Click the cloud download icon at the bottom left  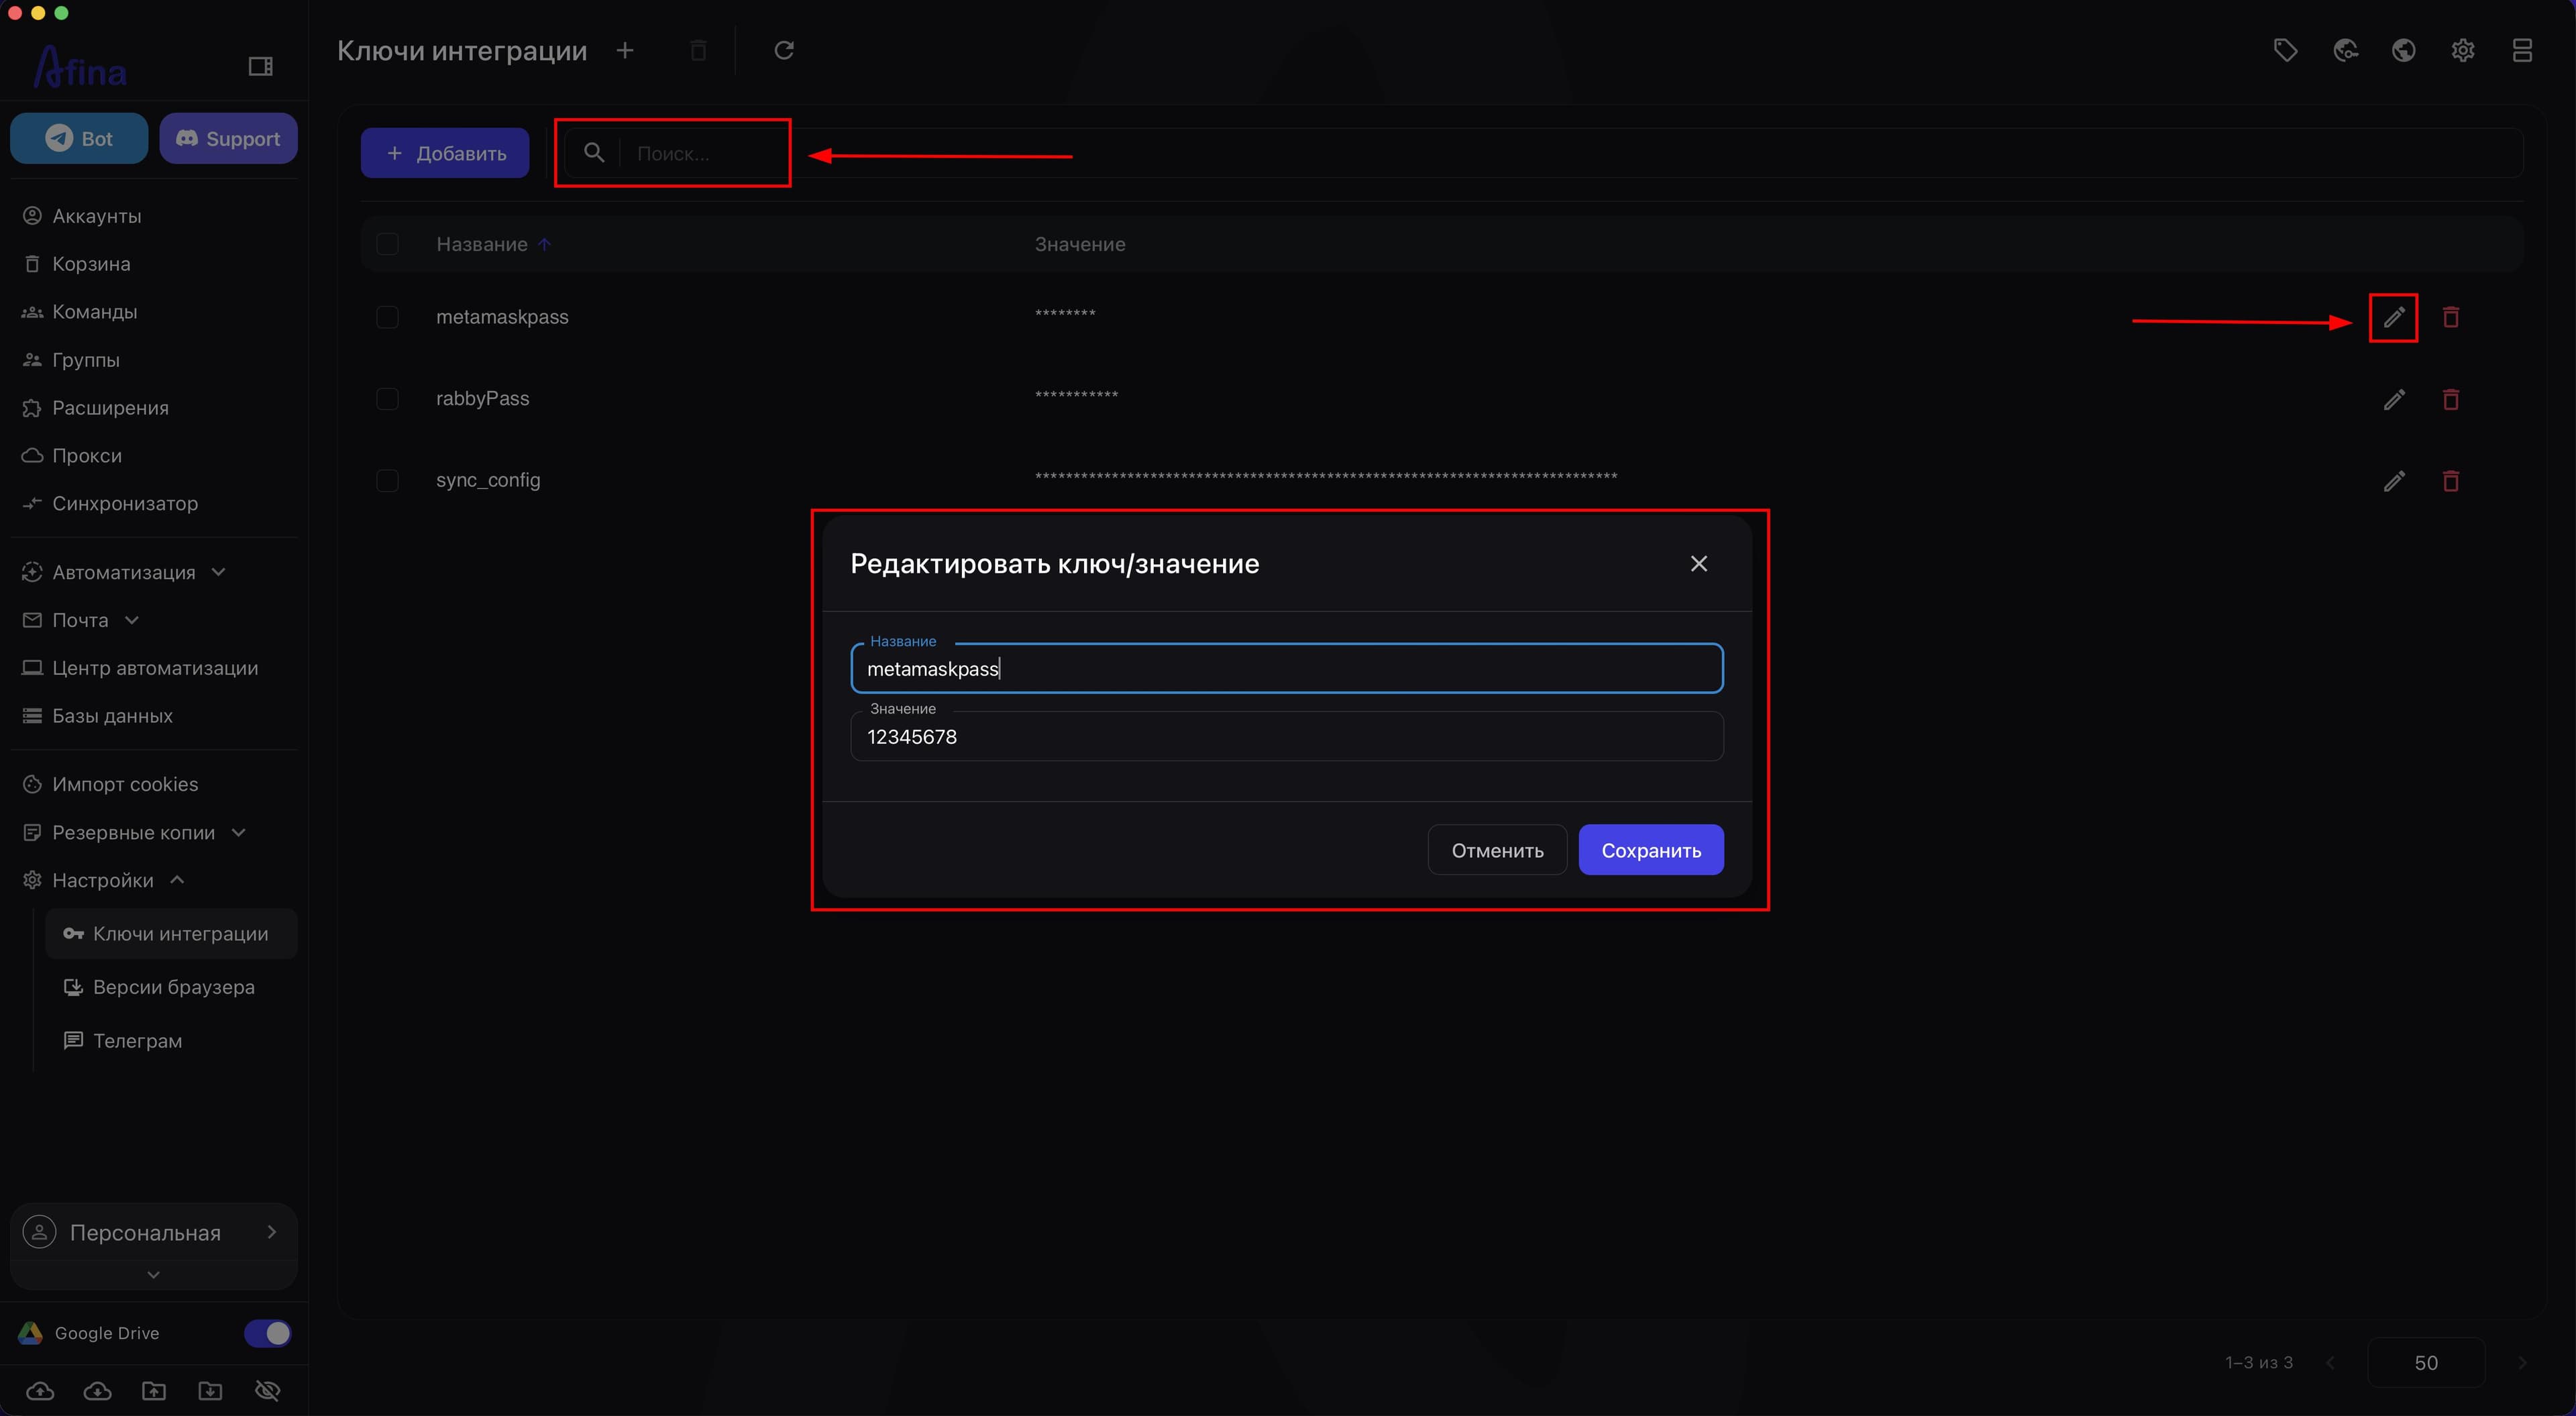tap(97, 1391)
